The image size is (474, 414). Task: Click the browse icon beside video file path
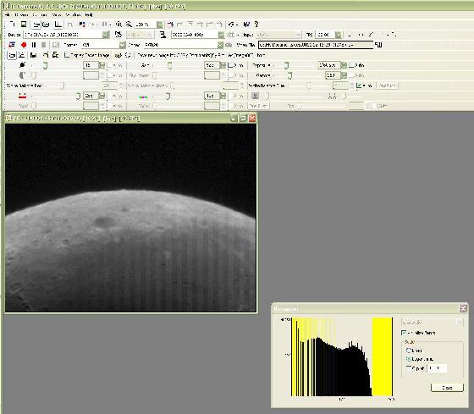click(378, 45)
